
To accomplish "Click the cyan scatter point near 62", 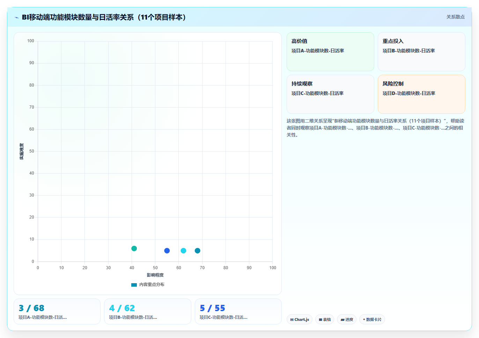I will [183, 251].
